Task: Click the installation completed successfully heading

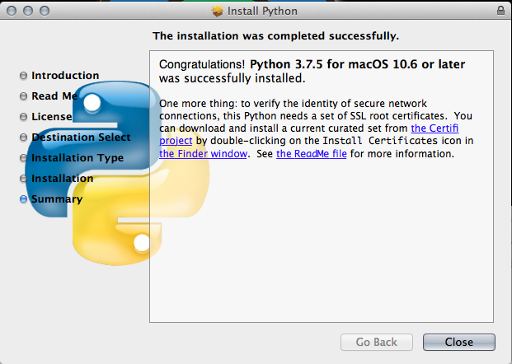Action: pos(275,36)
